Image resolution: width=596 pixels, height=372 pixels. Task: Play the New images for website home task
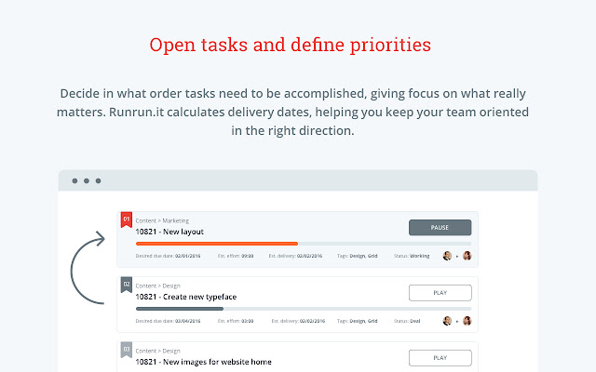tap(440, 357)
